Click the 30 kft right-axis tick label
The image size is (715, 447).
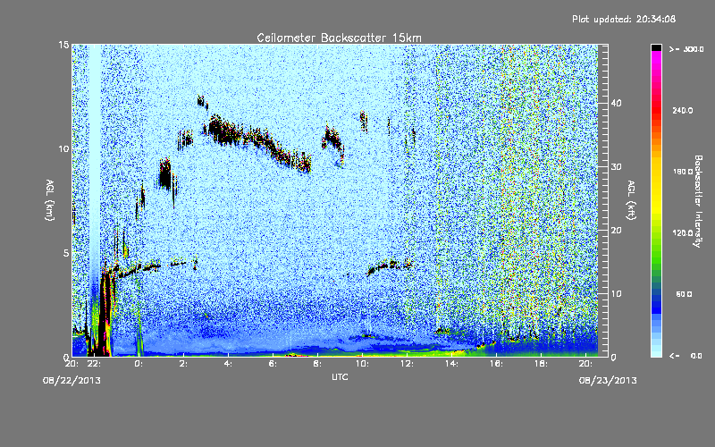[x=616, y=167]
